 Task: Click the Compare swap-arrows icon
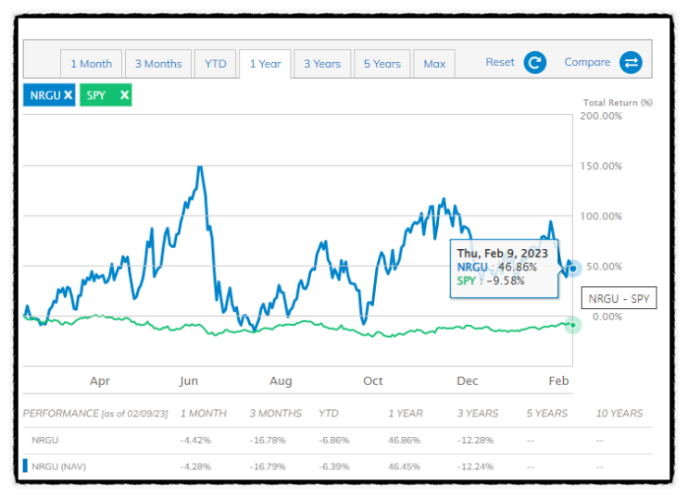click(x=631, y=63)
